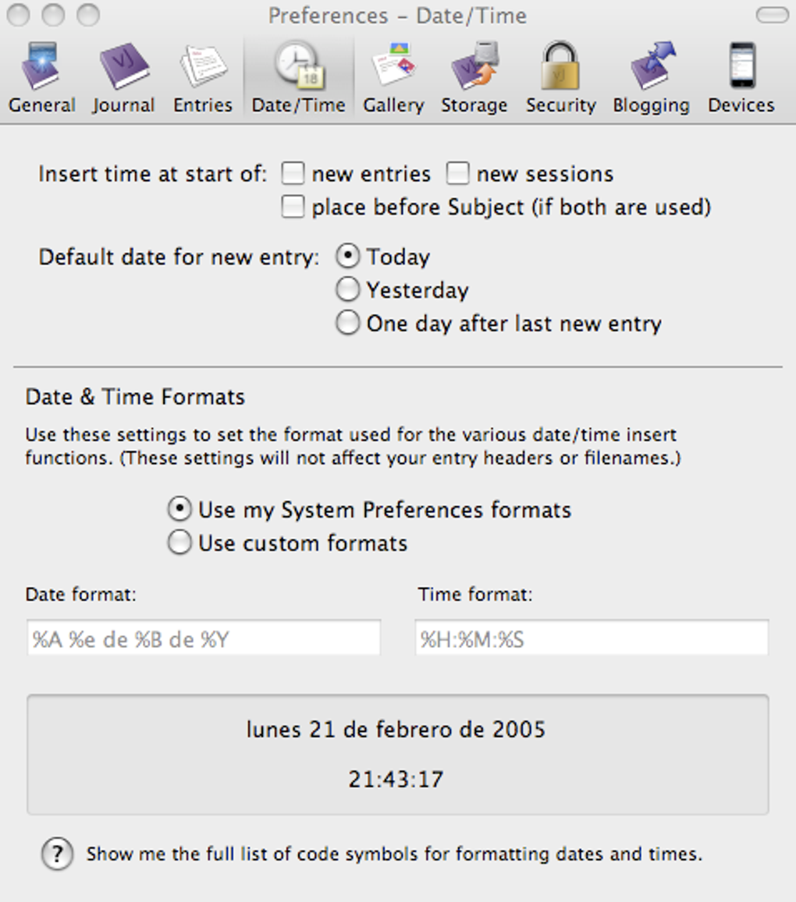Click the round help question mark button

click(x=57, y=854)
